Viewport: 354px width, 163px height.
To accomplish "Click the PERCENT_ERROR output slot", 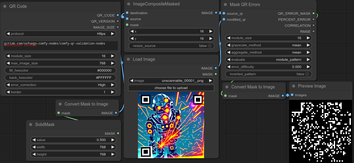I will pos(313,20).
